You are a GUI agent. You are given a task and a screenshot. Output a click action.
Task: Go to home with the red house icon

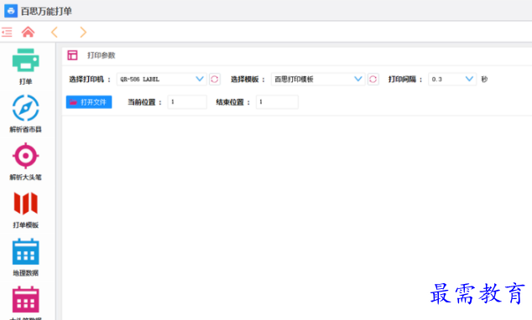(x=29, y=32)
